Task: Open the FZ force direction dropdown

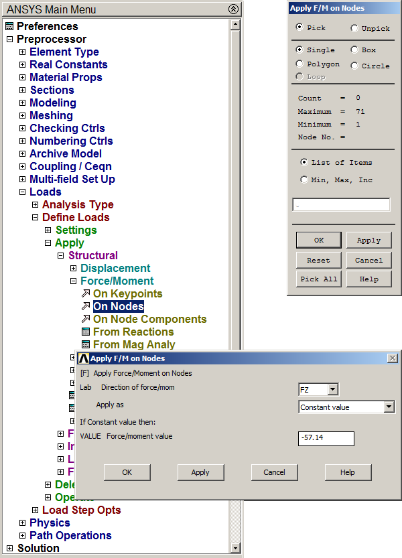Action: [x=333, y=389]
